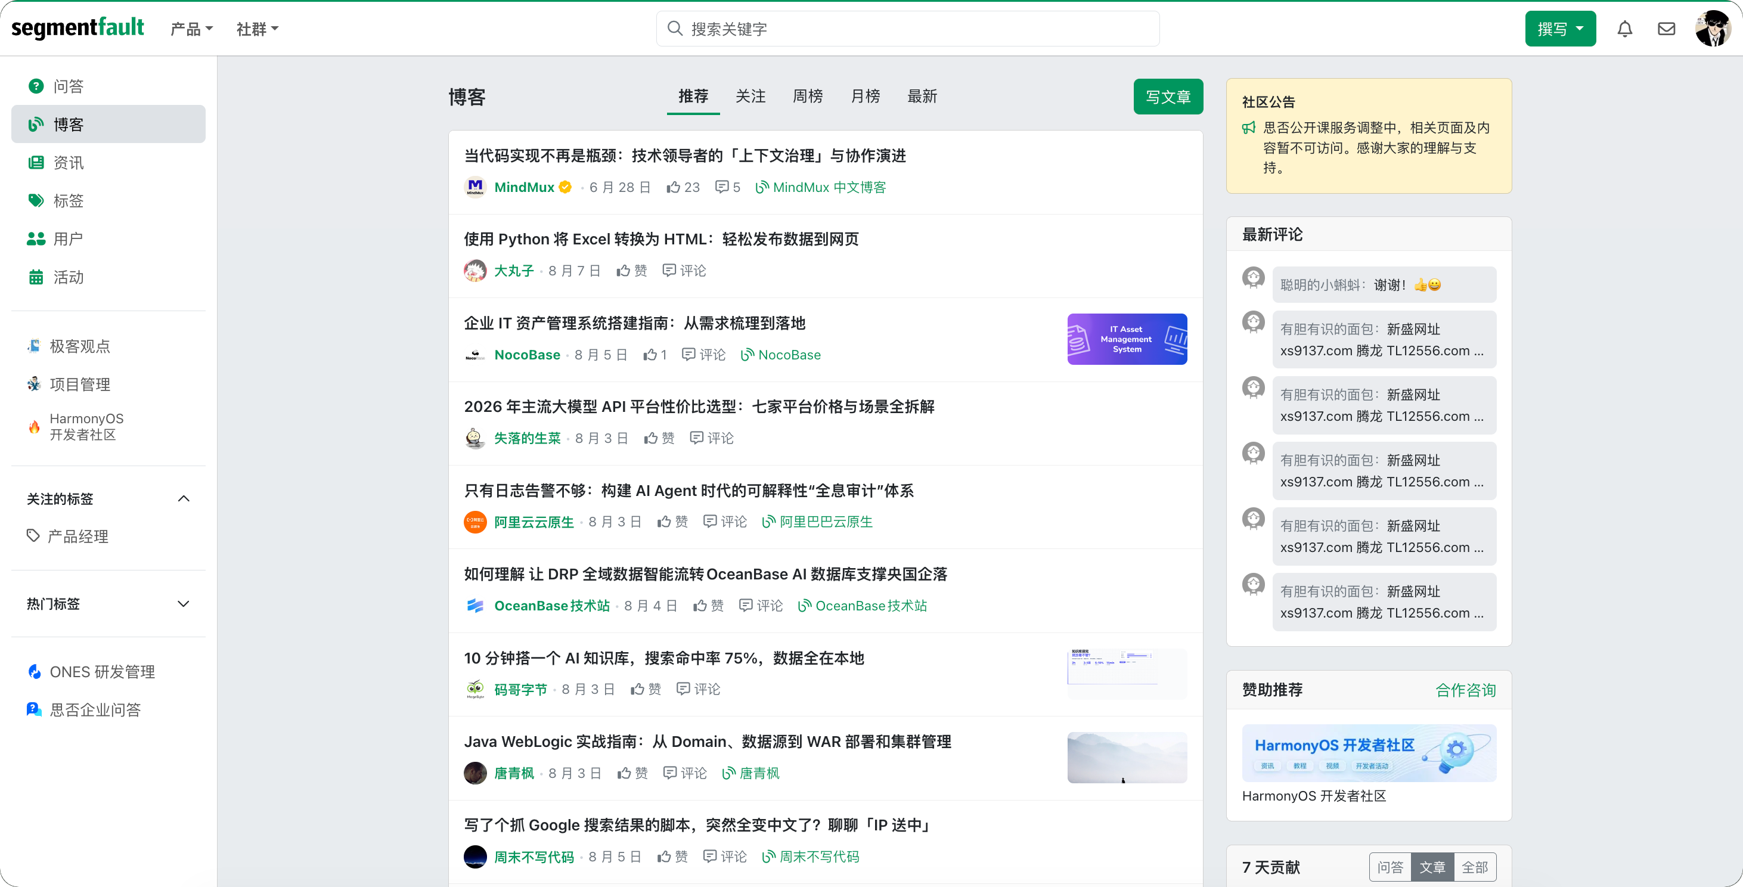Click the segmentfault logo
The width and height of the screenshot is (1743, 887).
(77, 28)
